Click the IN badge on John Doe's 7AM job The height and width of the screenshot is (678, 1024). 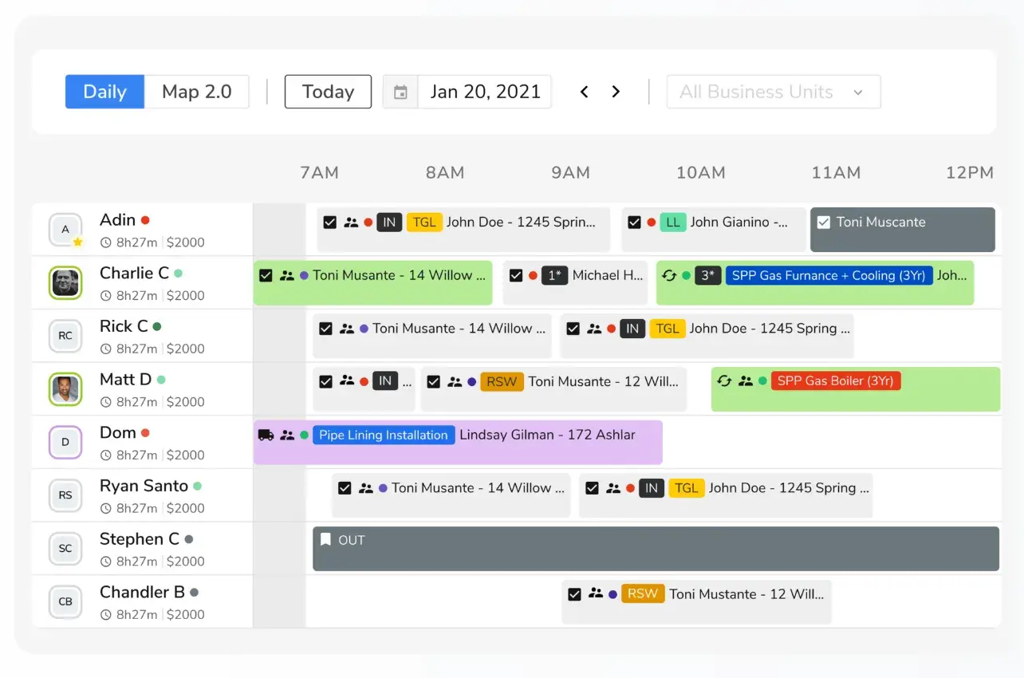tap(389, 222)
